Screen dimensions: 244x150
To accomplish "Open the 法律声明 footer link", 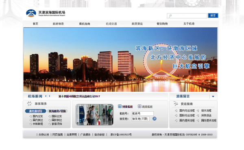I will (x=72, y=135).
